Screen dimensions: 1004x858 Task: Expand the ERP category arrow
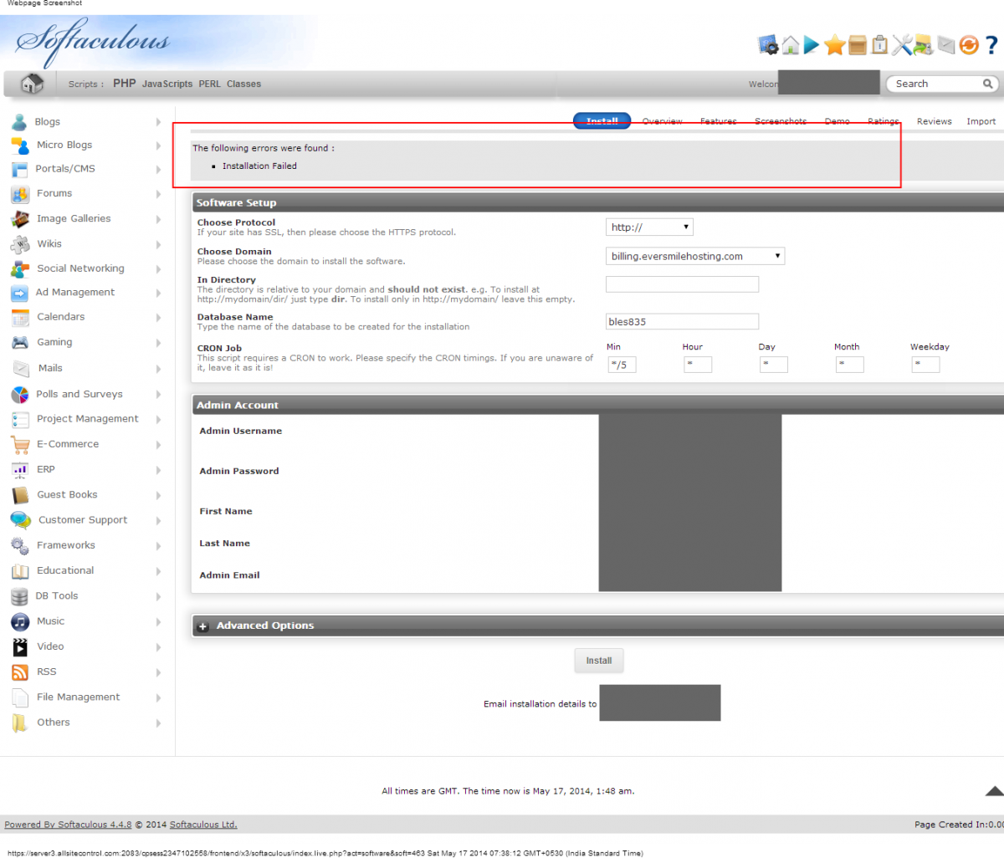pyautogui.click(x=158, y=470)
